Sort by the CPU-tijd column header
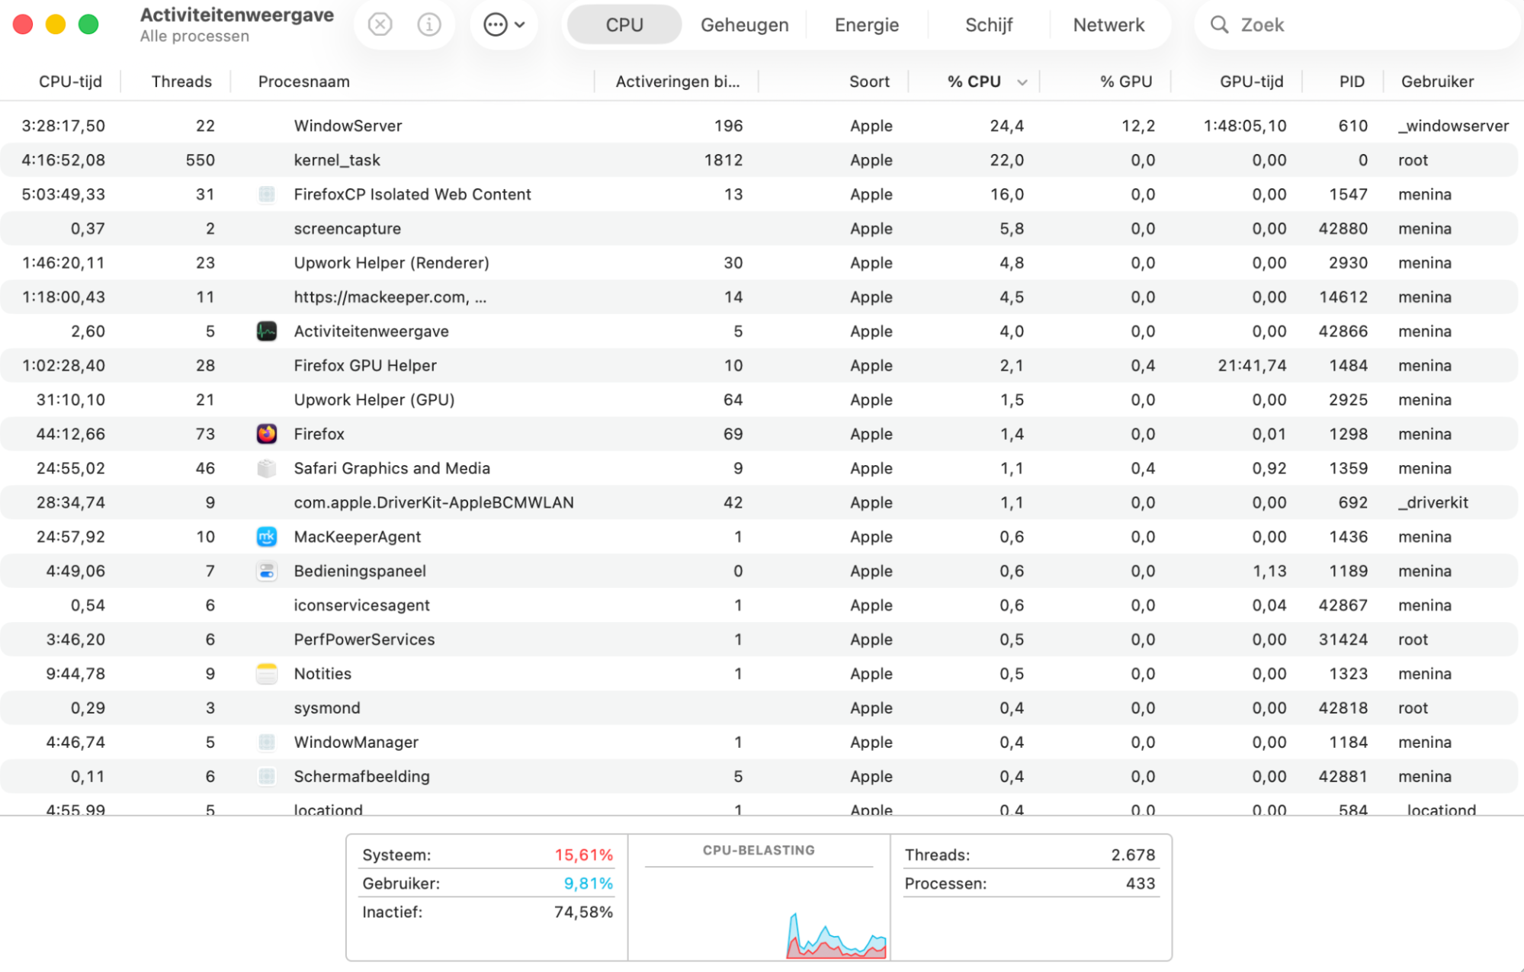The width and height of the screenshot is (1524, 972). (x=70, y=82)
